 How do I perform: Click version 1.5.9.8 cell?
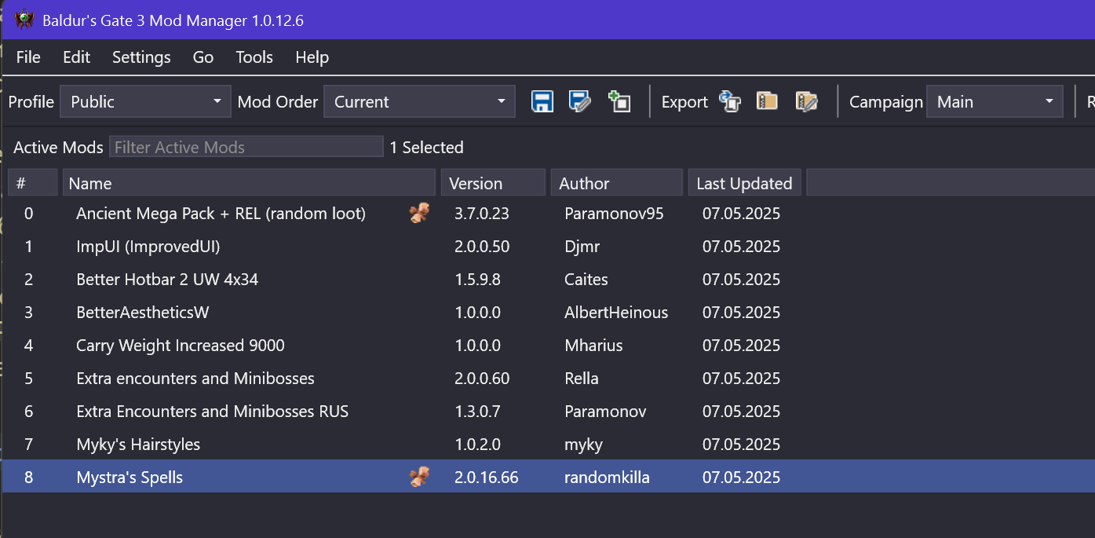coord(477,279)
